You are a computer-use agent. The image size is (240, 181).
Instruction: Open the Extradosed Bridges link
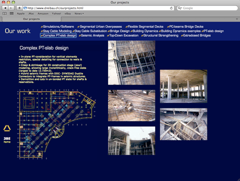196,36
